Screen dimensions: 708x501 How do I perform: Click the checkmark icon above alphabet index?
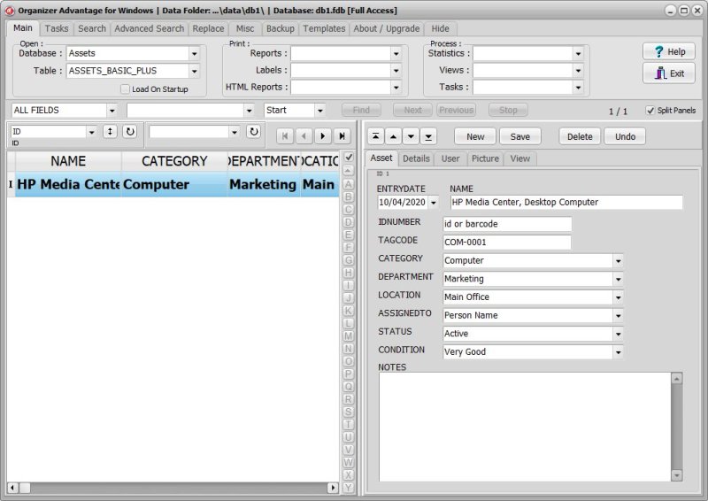[x=349, y=158]
